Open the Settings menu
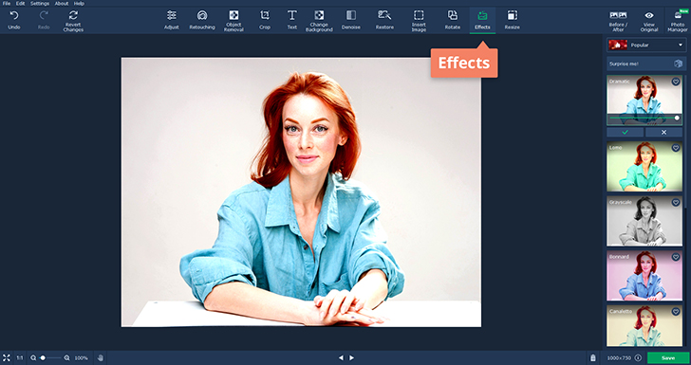This screenshot has width=691, height=365. (x=40, y=3)
